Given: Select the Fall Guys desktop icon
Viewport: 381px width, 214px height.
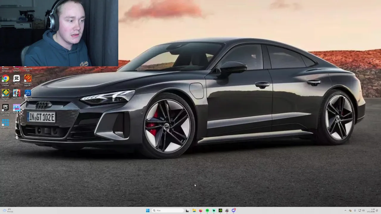Looking at the screenshot, I should (17, 109).
